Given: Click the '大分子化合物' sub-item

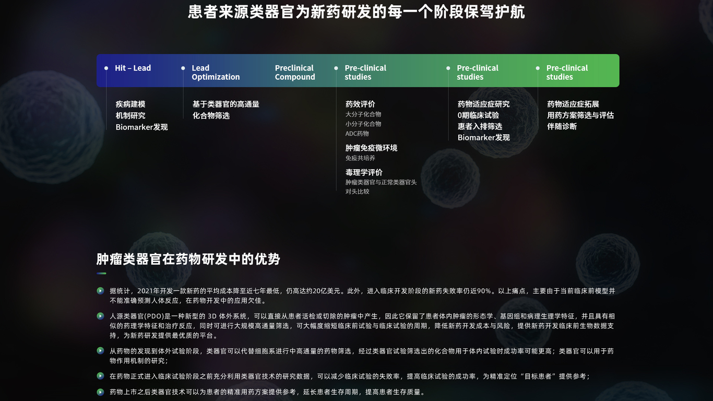Looking at the screenshot, I should (363, 114).
